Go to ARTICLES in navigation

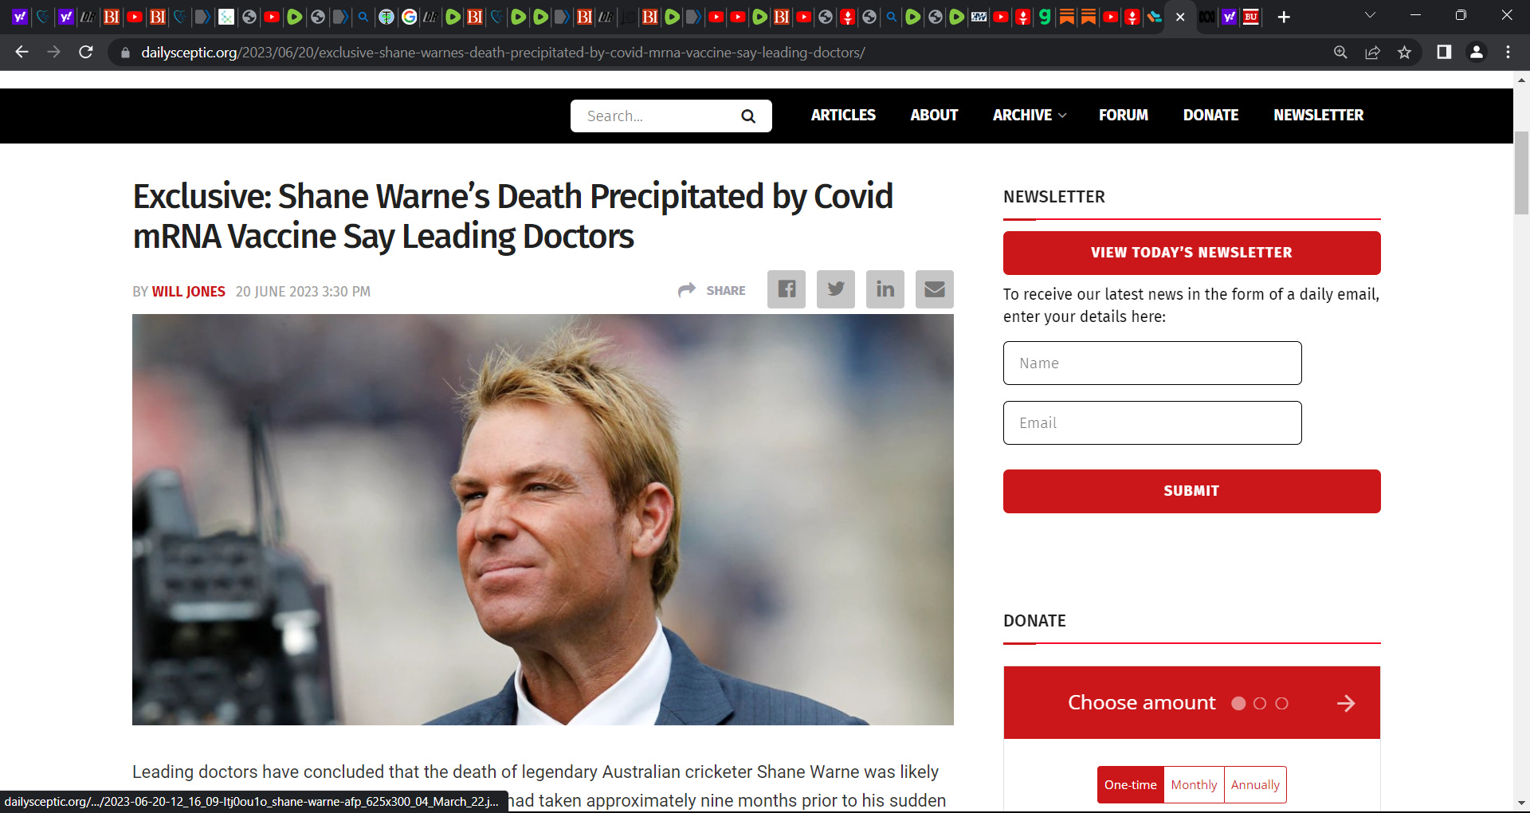point(843,116)
